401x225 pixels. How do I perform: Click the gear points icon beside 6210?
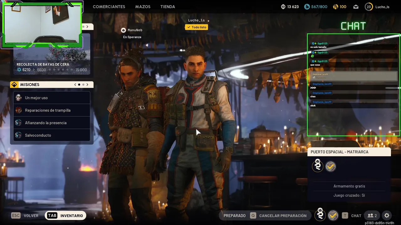click(x=19, y=70)
